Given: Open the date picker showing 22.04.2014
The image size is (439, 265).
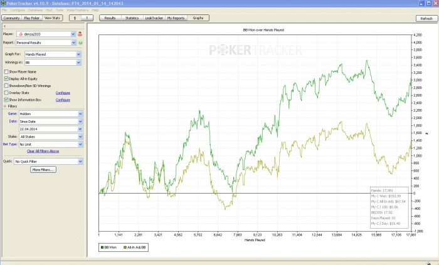Looking at the screenshot, I should [x=51, y=129].
